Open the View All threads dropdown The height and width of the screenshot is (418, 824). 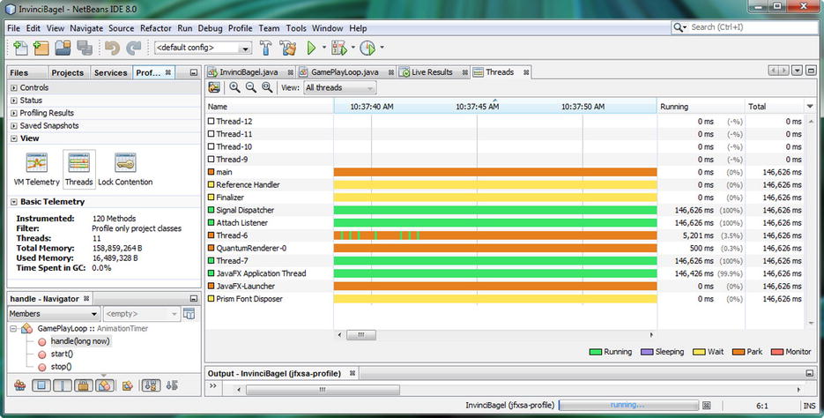340,88
